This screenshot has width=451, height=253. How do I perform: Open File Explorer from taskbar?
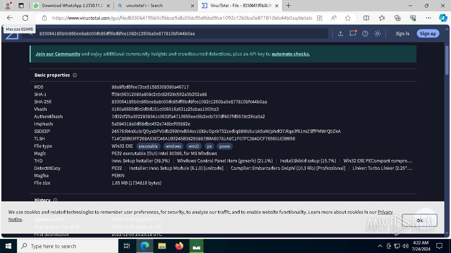coord(162,246)
